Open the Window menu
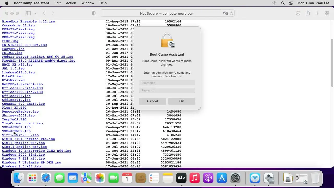Image resolution: width=334 pixels, height=188 pixels. [88, 3]
